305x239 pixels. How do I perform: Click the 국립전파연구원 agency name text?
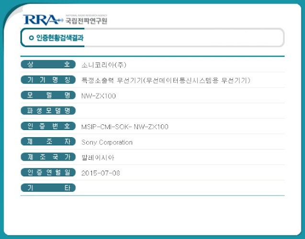(86, 21)
